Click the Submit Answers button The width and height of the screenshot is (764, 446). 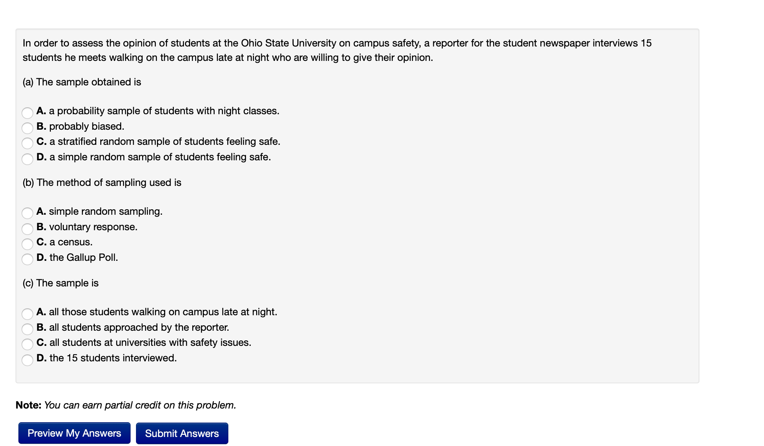(182, 433)
